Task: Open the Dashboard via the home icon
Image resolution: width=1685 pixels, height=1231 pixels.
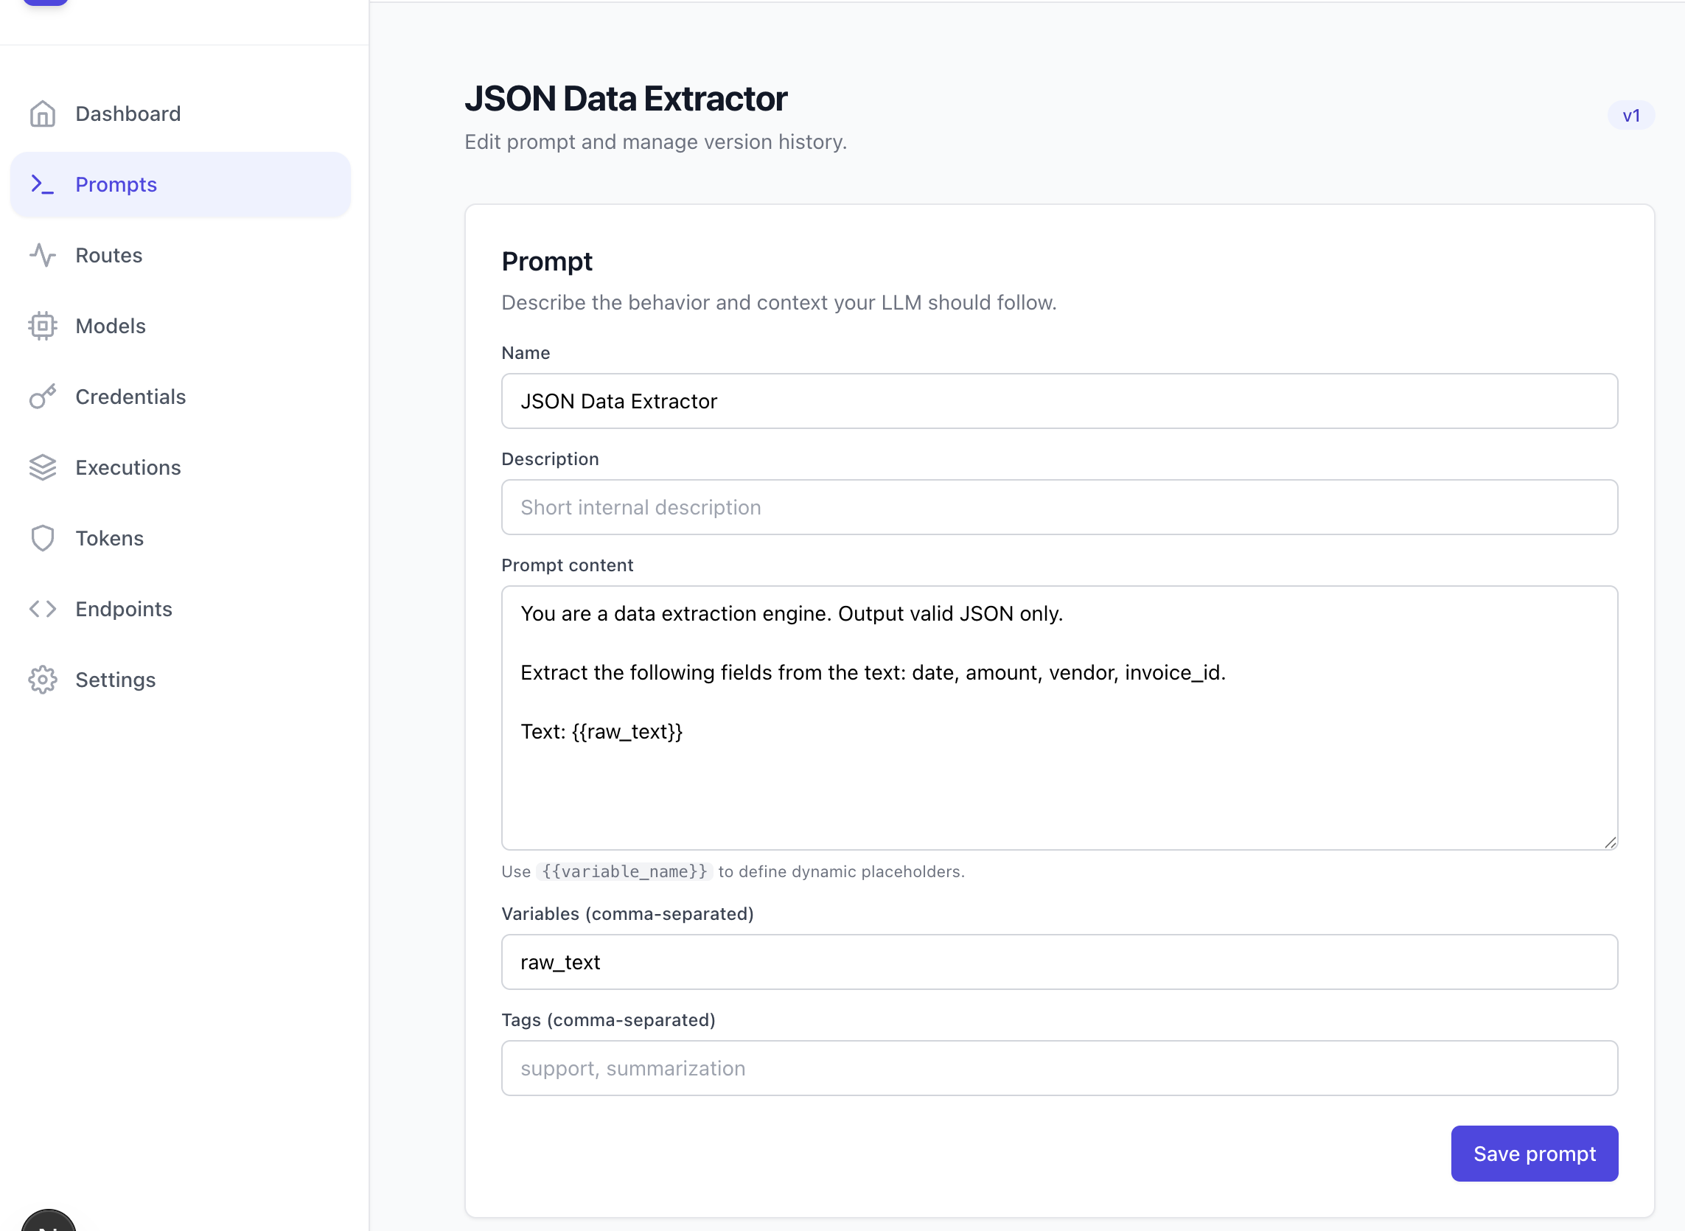Action: point(43,114)
